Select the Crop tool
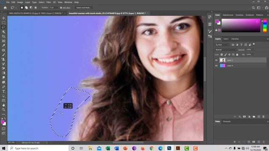Screen dimensions: 269x151 3,36
